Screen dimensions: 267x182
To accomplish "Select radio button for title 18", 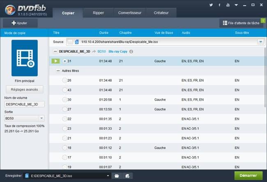I will point(64,148).
